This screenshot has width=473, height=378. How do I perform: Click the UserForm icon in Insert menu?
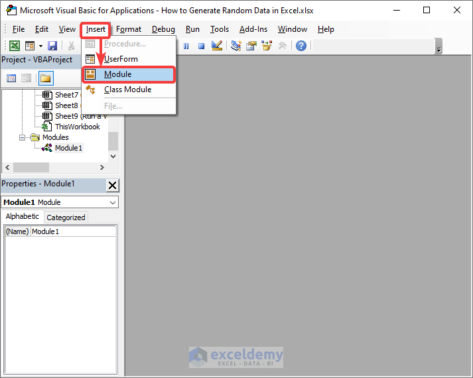click(90, 59)
